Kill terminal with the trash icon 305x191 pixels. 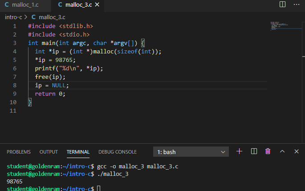click(268, 151)
